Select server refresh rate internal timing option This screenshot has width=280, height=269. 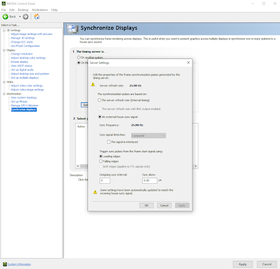coord(100,100)
